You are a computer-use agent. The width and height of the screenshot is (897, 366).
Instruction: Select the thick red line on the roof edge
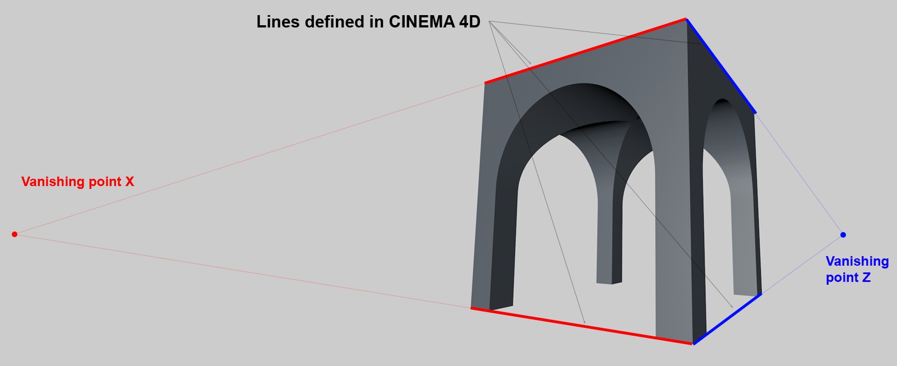[x=585, y=51]
